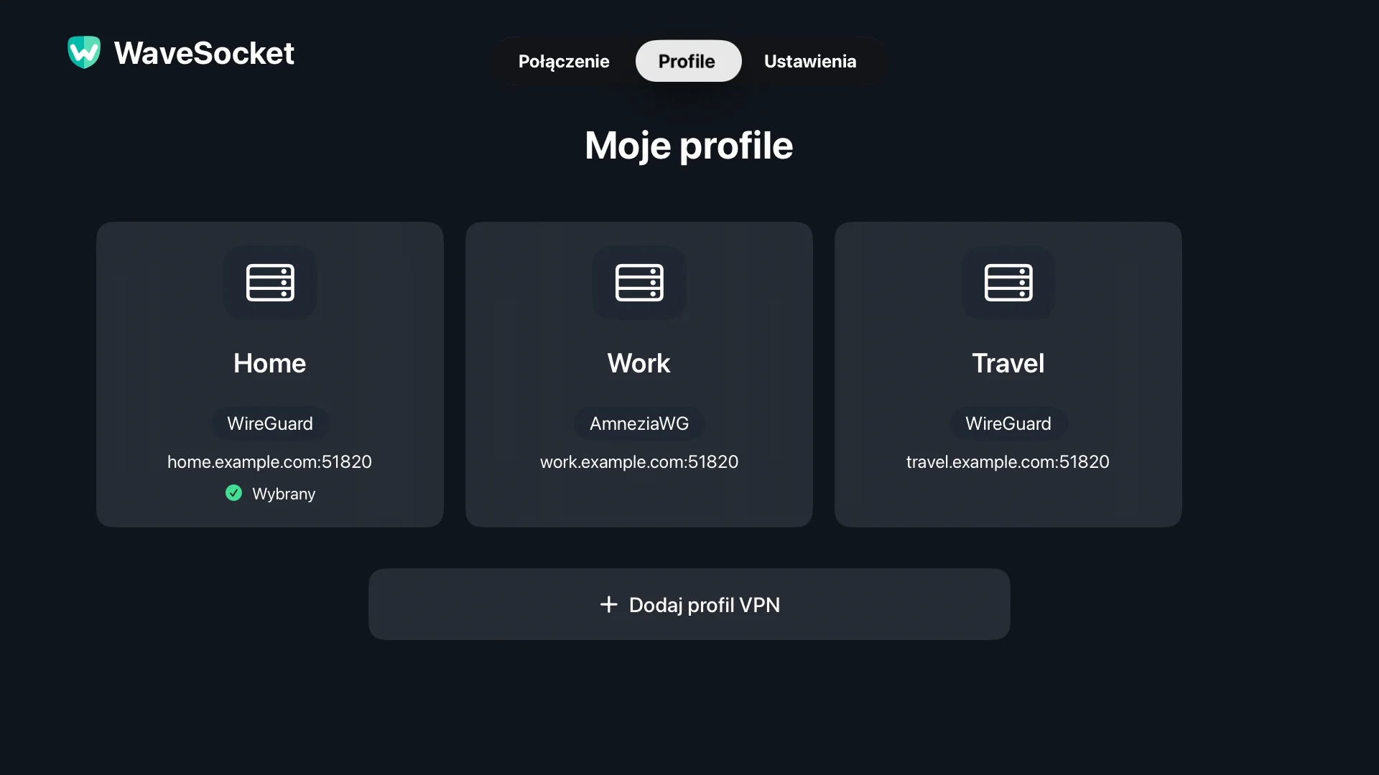Select the Home profile card title
Screen dimensions: 1379x775
[x=270, y=363]
